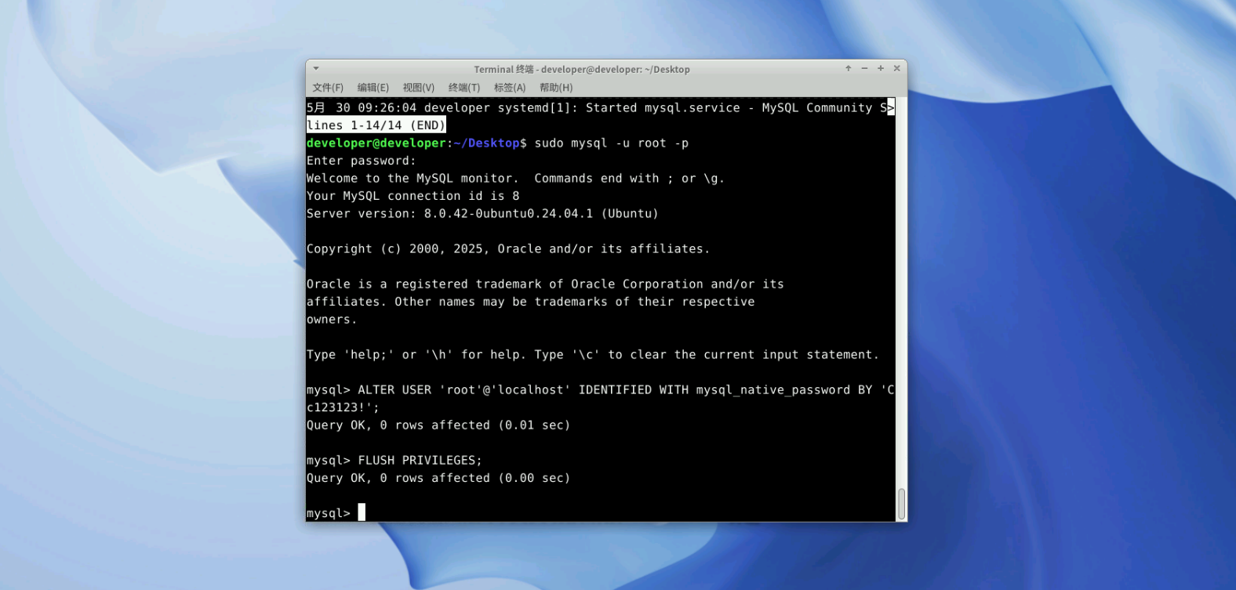
Task: Open the 标签(A) menu
Action: pos(510,88)
